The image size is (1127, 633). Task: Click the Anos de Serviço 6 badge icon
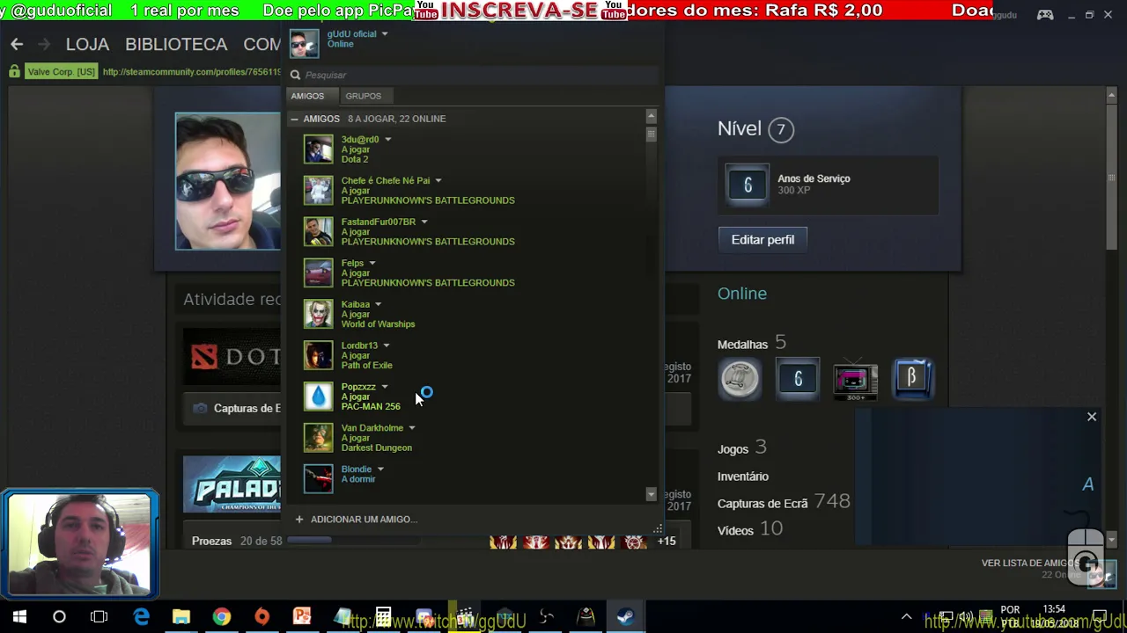(x=748, y=186)
